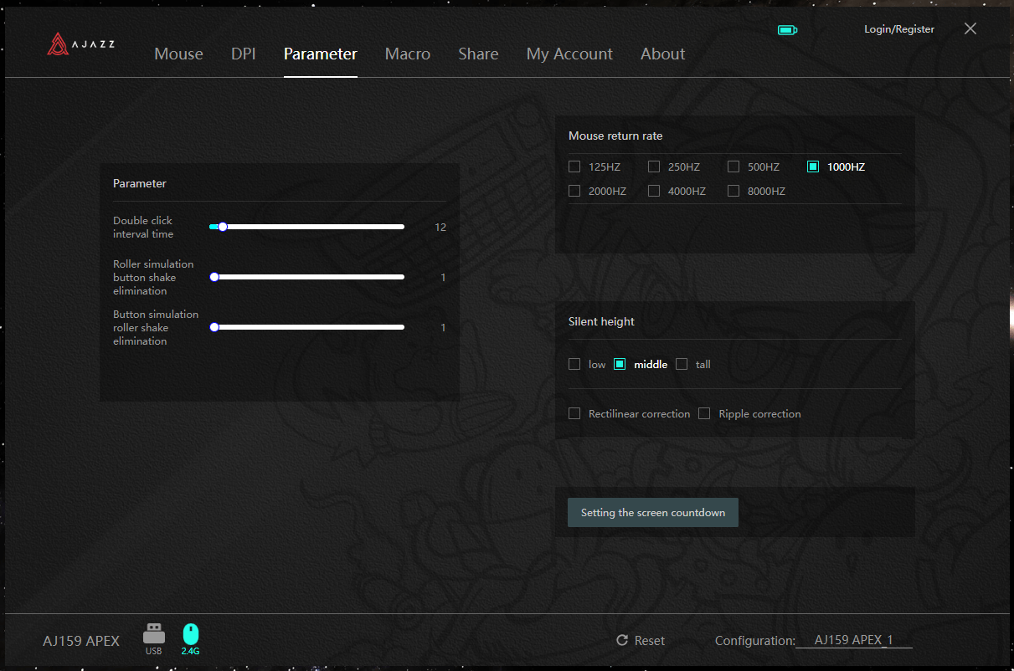Select the 2.4G wireless mouse icon
The height and width of the screenshot is (671, 1014).
[191, 634]
